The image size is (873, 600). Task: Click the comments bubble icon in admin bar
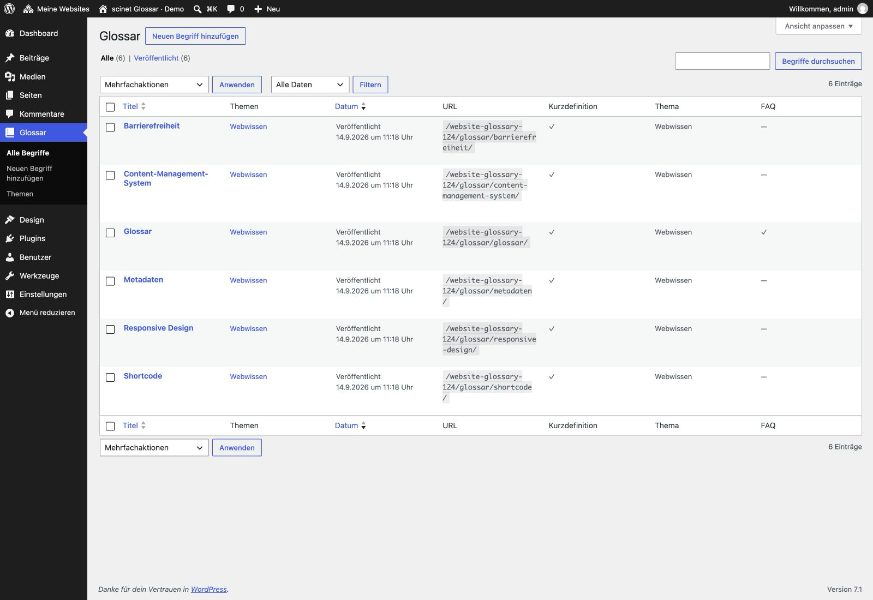click(231, 9)
